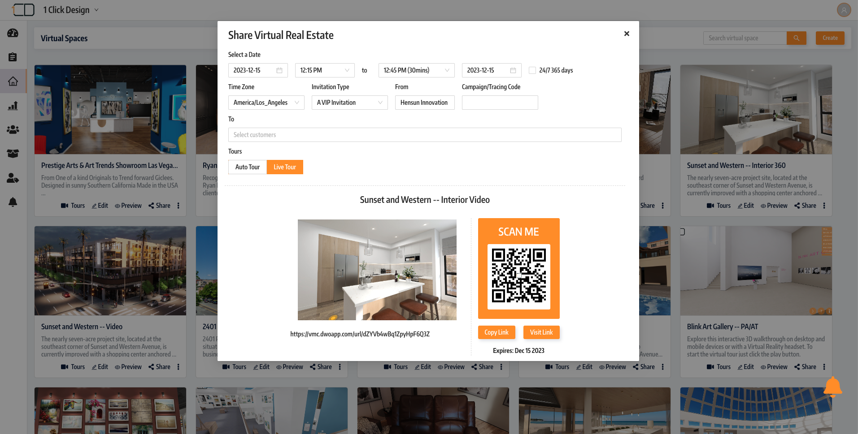Edit the Prestige Arts showroom
The image size is (858, 434).
[100, 206]
